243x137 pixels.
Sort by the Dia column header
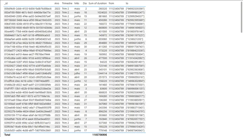[x=85, y=3]
